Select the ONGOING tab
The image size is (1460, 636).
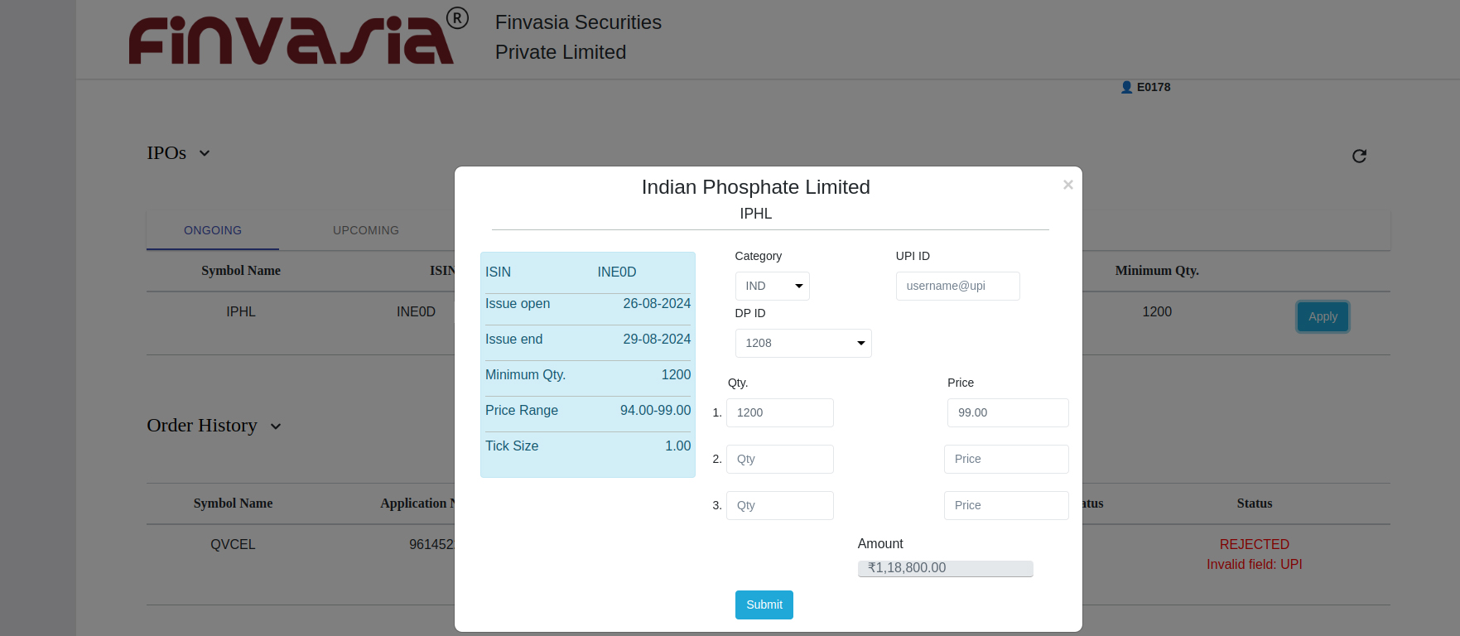pos(212,230)
